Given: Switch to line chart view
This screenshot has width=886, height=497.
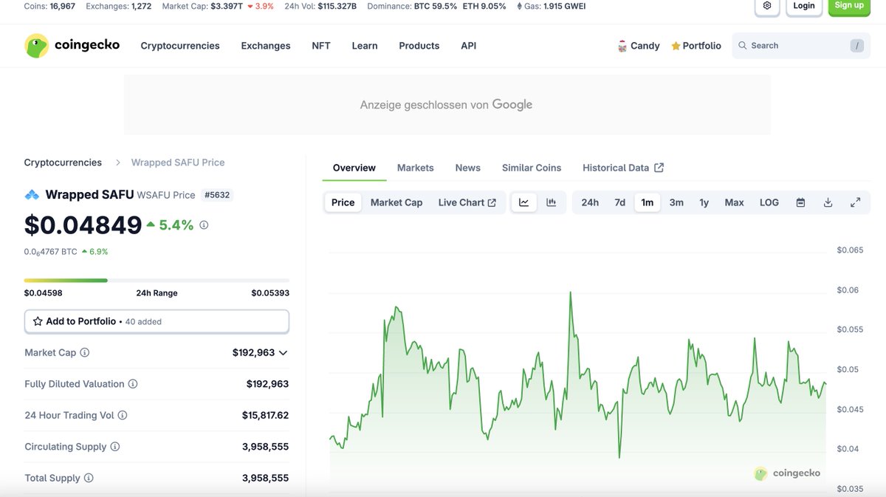Looking at the screenshot, I should tap(523, 202).
